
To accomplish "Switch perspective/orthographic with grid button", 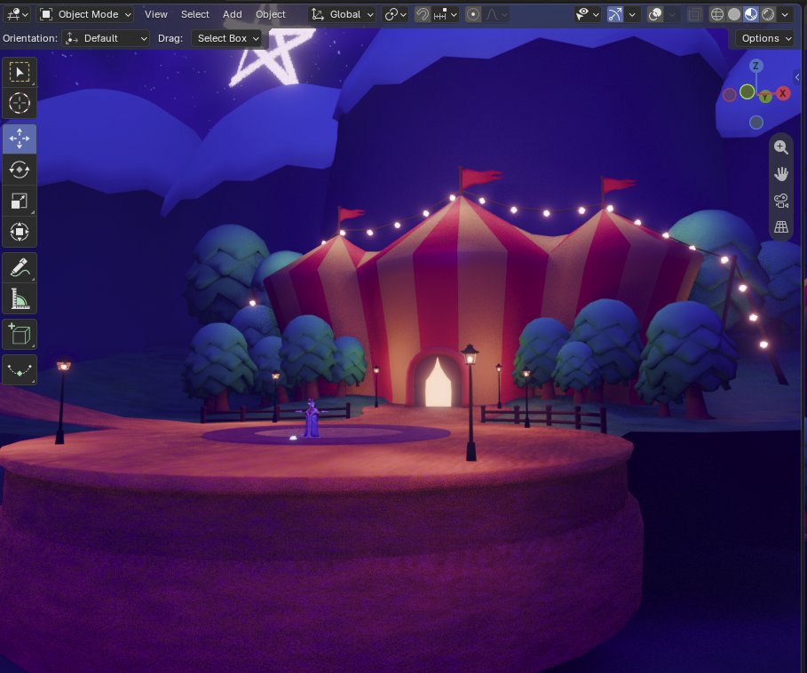I will pos(780,227).
